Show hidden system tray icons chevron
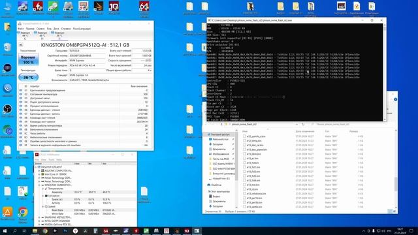This screenshot has height=235, width=418. click(x=364, y=230)
